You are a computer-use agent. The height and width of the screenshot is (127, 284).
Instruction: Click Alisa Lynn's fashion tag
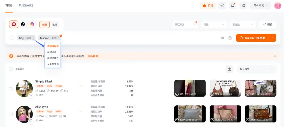(x=40, y=111)
